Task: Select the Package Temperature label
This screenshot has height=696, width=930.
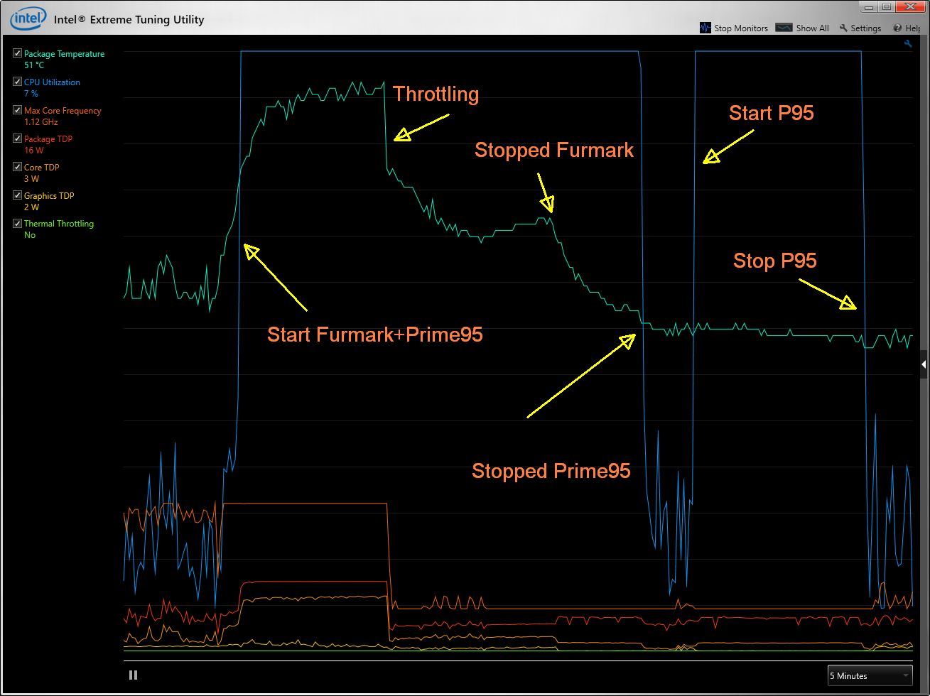Action: 64,54
